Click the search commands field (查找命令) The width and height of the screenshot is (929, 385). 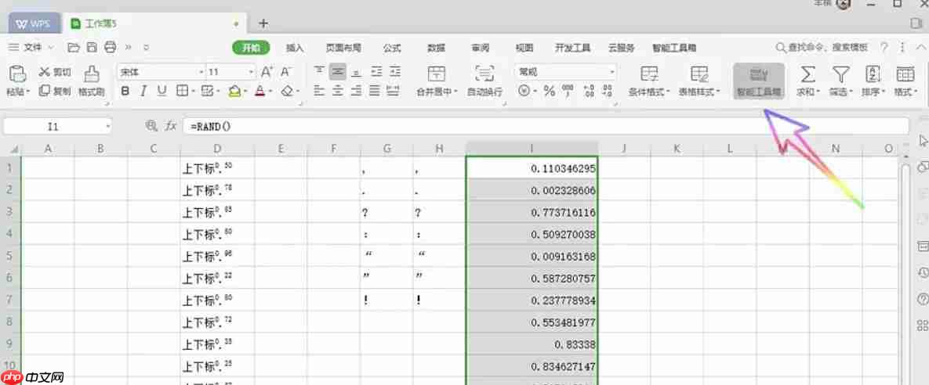[x=822, y=47]
